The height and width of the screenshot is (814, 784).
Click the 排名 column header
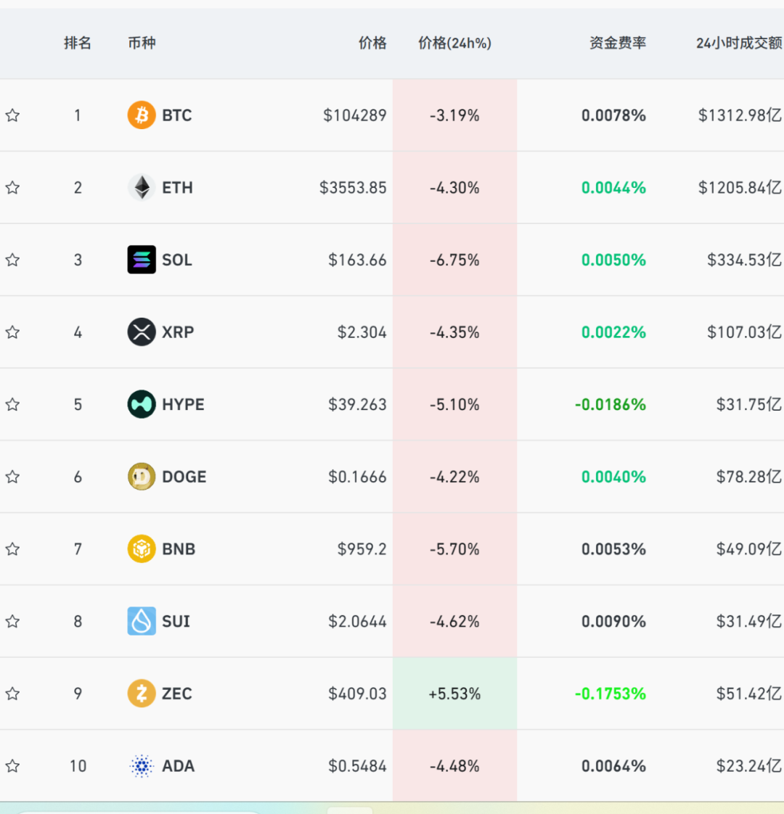pyautogui.click(x=78, y=44)
